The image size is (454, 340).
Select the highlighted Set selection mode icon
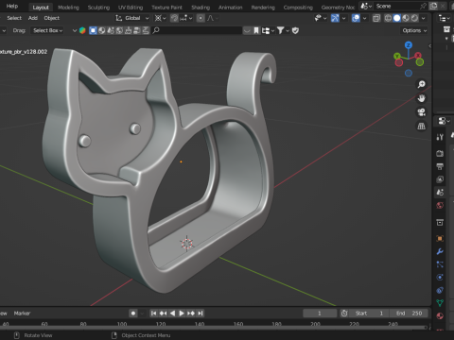point(93,30)
